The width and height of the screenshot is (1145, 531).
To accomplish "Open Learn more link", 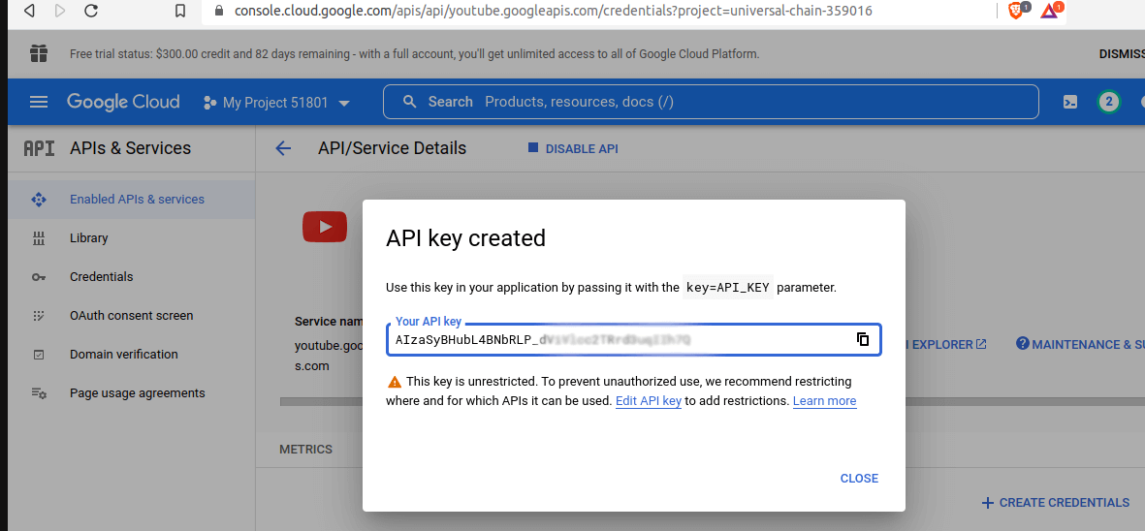I will click(x=824, y=401).
